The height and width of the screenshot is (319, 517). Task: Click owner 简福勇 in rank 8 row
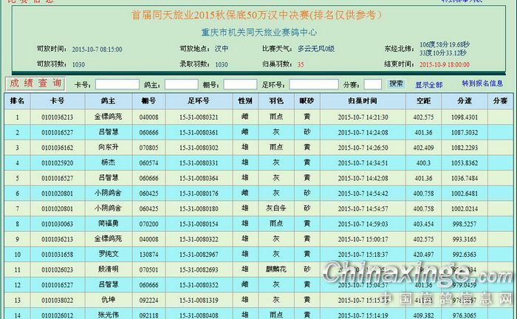point(108,224)
